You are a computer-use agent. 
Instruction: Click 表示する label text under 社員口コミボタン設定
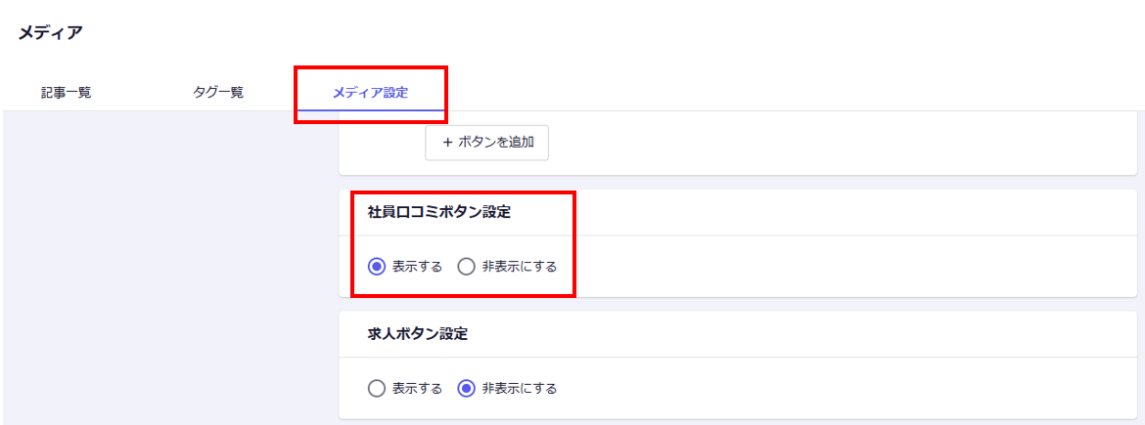[x=417, y=266]
